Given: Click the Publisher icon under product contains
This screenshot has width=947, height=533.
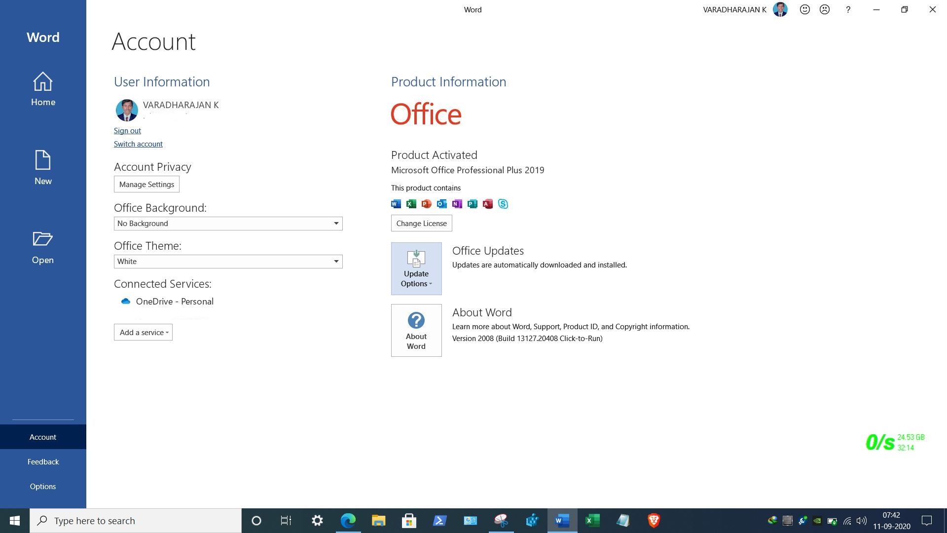Looking at the screenshot, I should [x=473, y=204].
